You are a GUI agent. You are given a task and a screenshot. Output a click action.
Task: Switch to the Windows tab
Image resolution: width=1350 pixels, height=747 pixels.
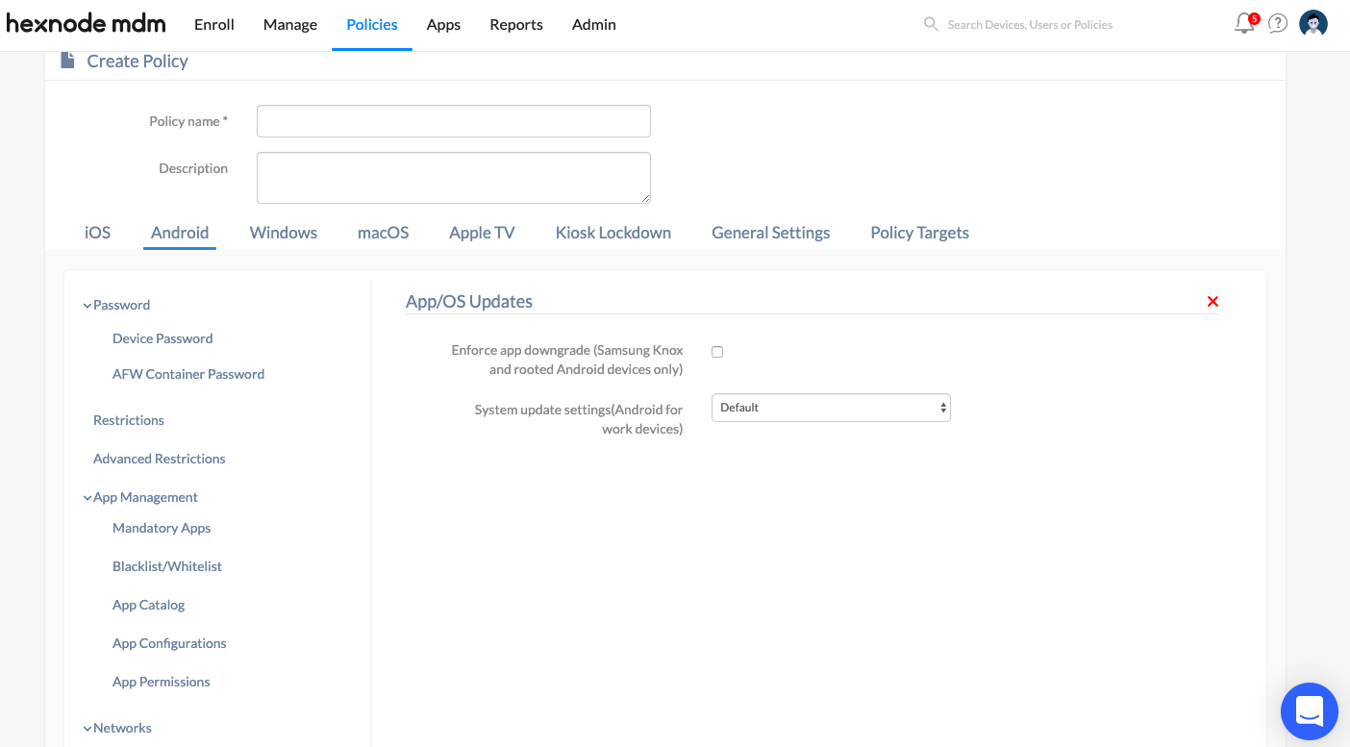(284, 233)
